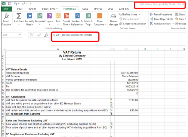The height and width of the screenshot is (137, 188).
Task: Switch to the DATA ribbon tab
Action: 85,9
